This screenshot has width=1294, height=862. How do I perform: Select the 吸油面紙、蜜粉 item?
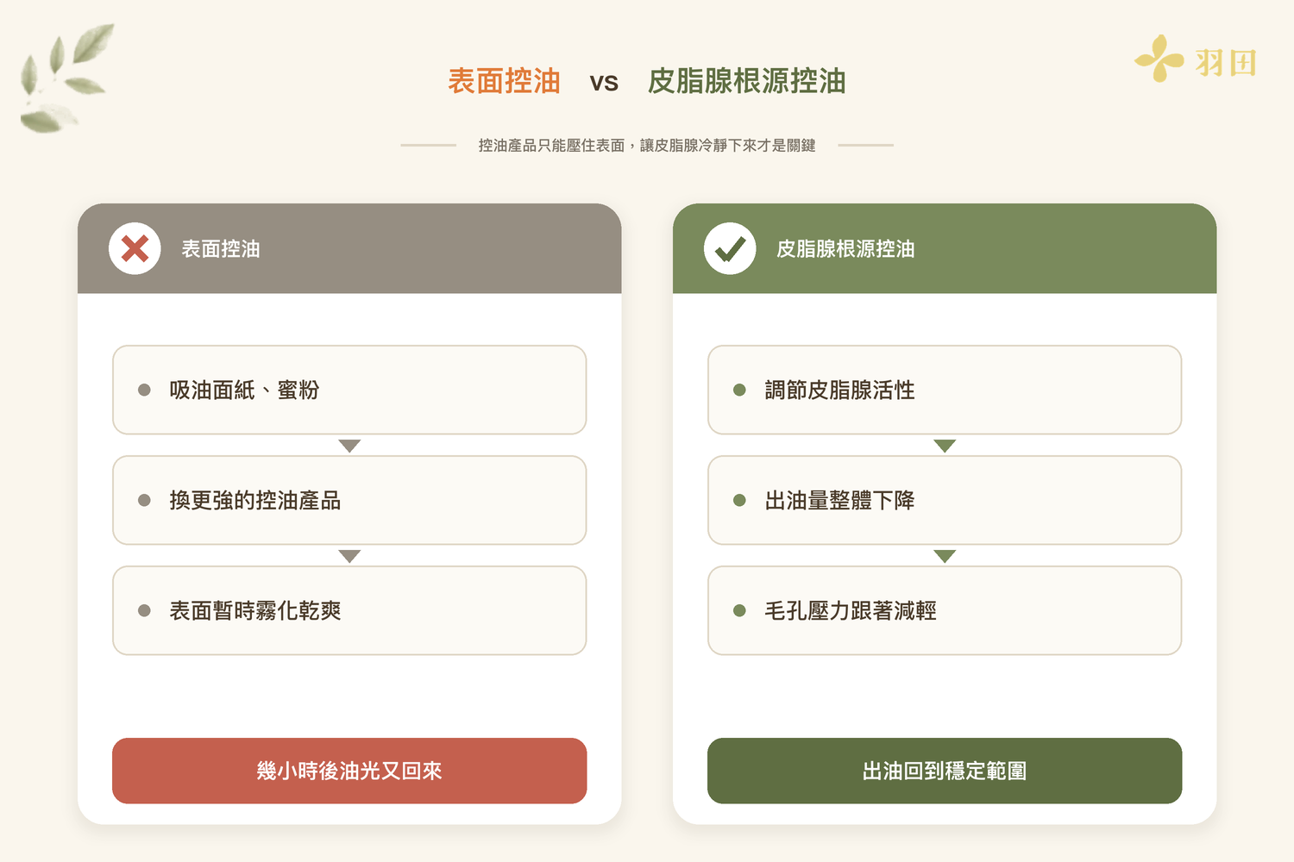[349, 390]
